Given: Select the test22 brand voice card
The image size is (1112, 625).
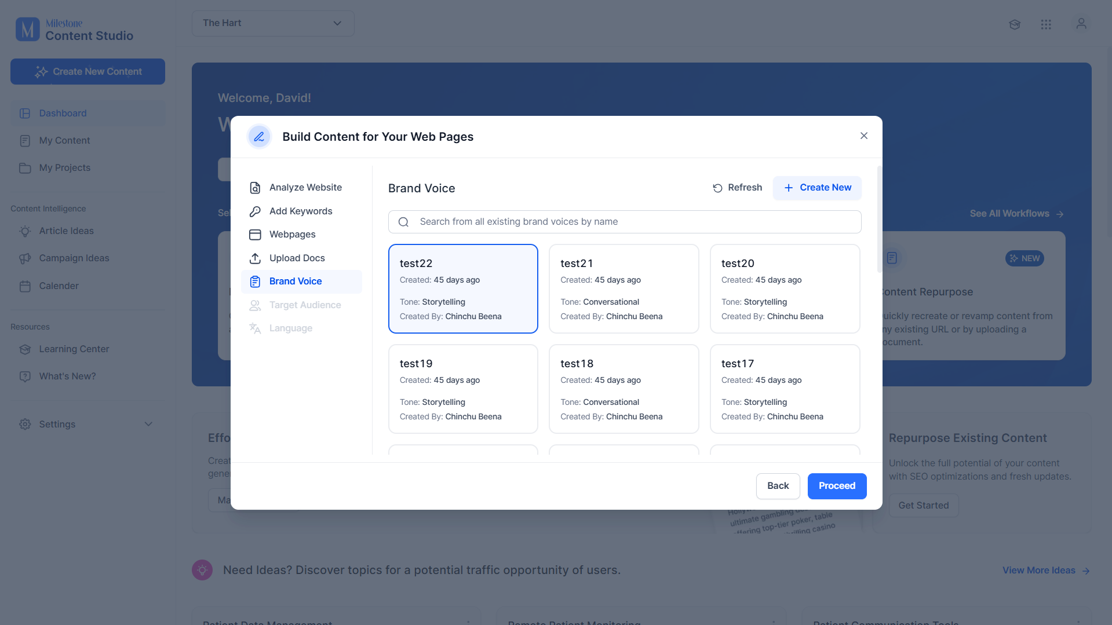Looking at the screenshot, I should (x=463, y=288).
